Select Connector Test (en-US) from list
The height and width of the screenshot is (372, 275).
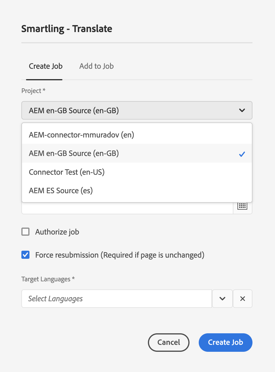click(x=67, y=172)
